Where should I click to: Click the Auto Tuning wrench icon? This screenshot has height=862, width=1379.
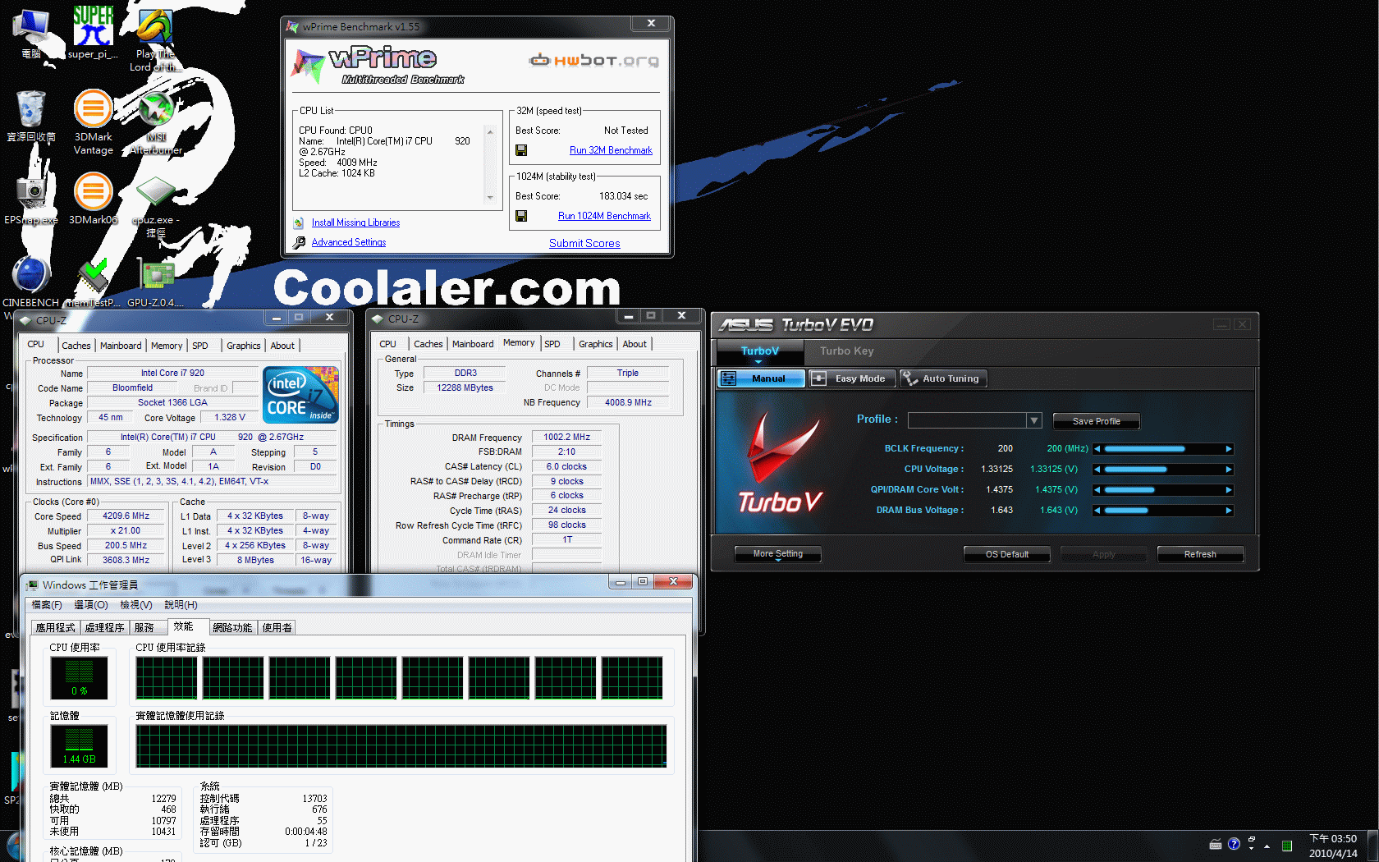[909, 378]
